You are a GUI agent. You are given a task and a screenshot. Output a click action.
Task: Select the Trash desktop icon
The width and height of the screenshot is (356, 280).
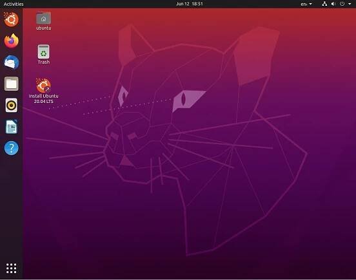coord(43,55)
